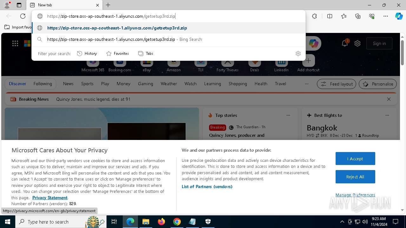Switch to the Discover feed tab
Screen dimensions: 406x228
pos(17,84)
